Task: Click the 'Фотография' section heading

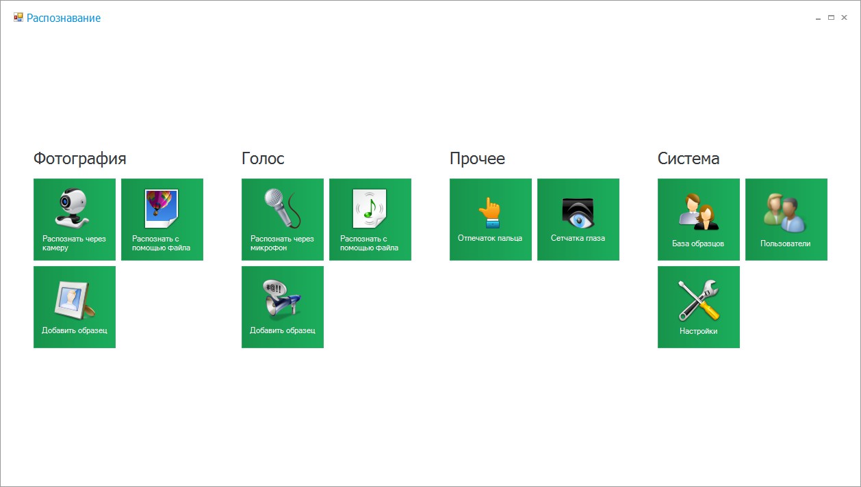Action: 80,159
